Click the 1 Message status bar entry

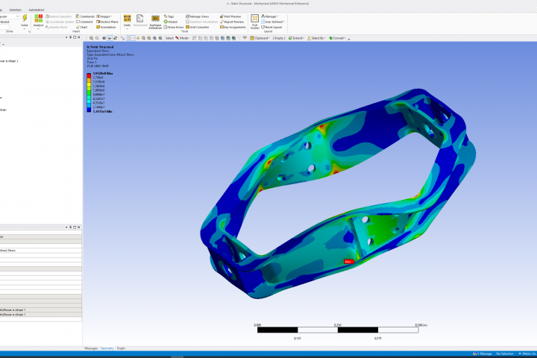[483, 354]
